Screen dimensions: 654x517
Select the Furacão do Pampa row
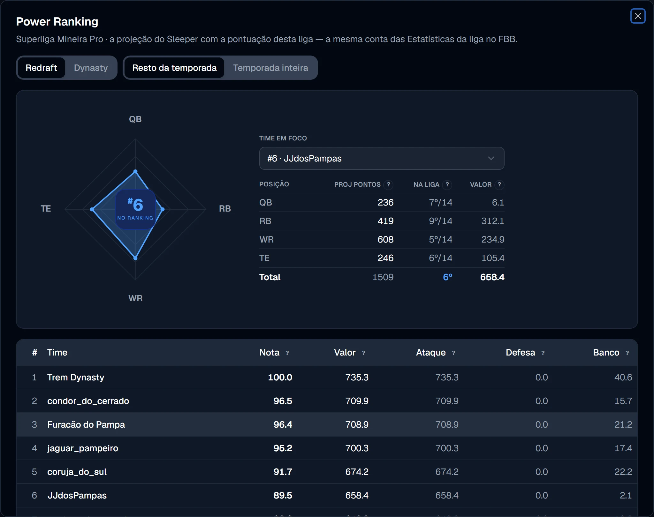click(327, 424)
